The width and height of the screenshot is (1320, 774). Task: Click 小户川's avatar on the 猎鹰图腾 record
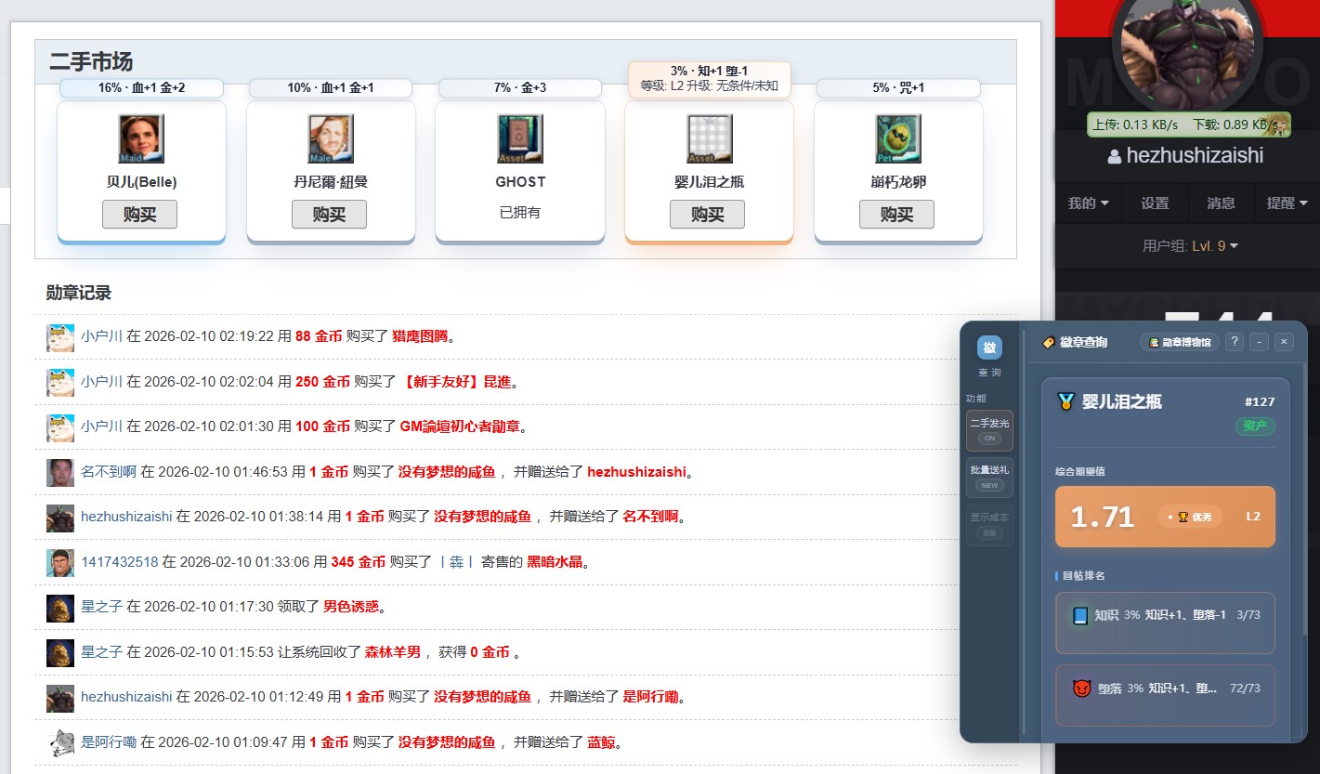(x=60, y=337)
